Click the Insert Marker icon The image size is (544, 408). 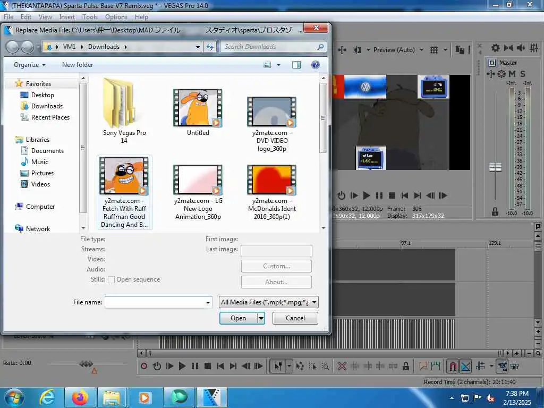(x=423, y=365)
